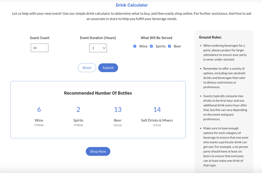262x173 pixels.
Task: Click the Spirits label next to checkbox
Action: (161, 46)
